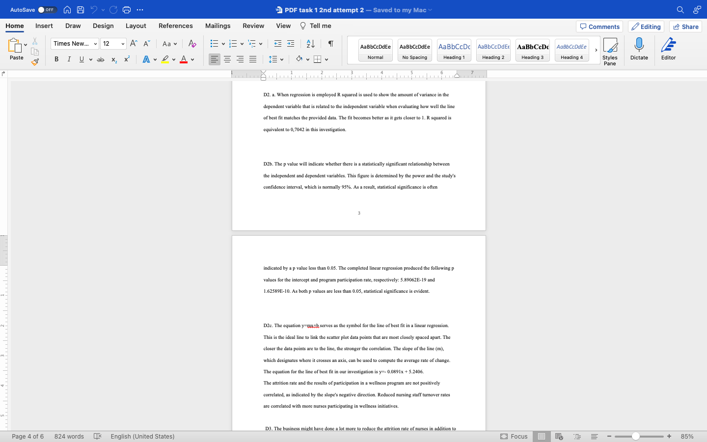
Task: Select the Format Painter icon
Action: [35, 62]
